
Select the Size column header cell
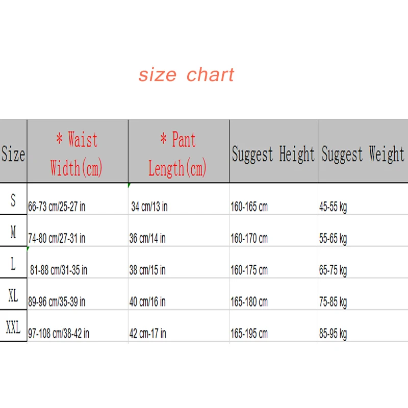(13, 152)
